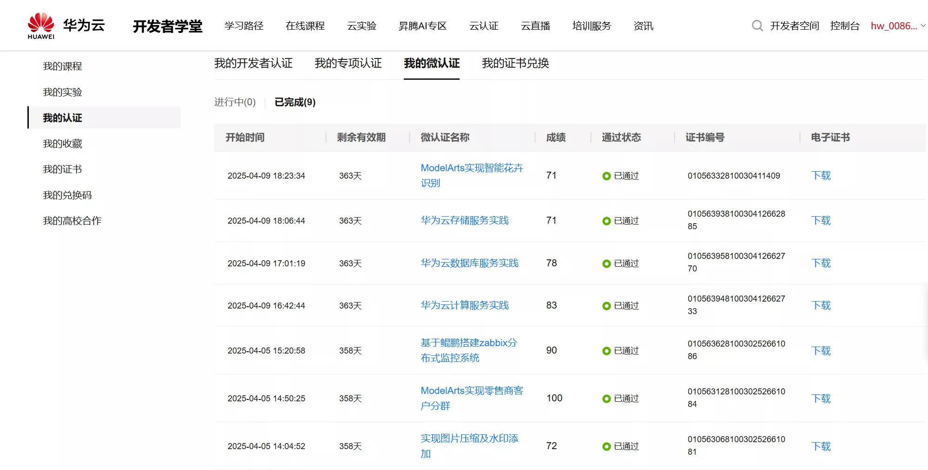Show 进行中(0) certifications
The width and height of the screenshot is (928, 470).
point(235,102)
